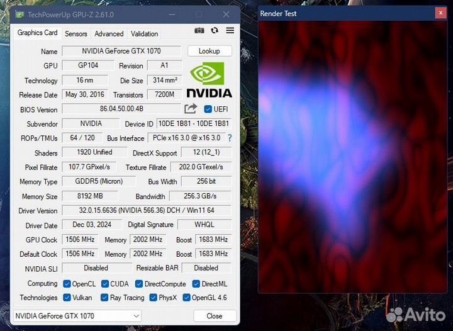Click the Bus Interface value PCIe x16 3.0
453x331 pixels.
[x=186, y=138]
